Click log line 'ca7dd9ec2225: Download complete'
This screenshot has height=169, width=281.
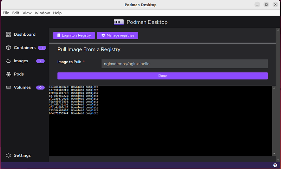tap(73, 96)
